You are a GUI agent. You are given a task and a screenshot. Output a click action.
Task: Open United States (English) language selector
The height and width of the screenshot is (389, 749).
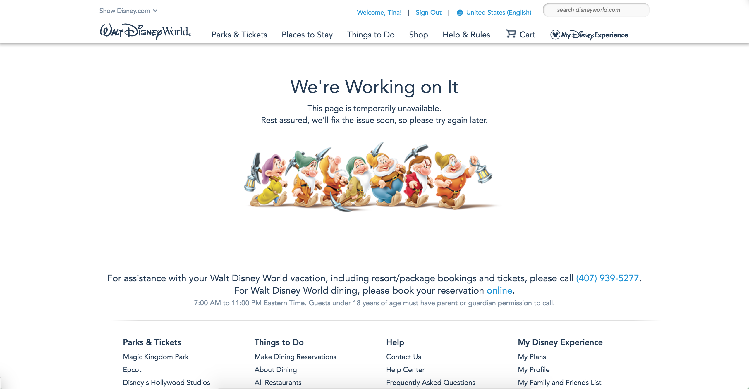tap(499, 13)
